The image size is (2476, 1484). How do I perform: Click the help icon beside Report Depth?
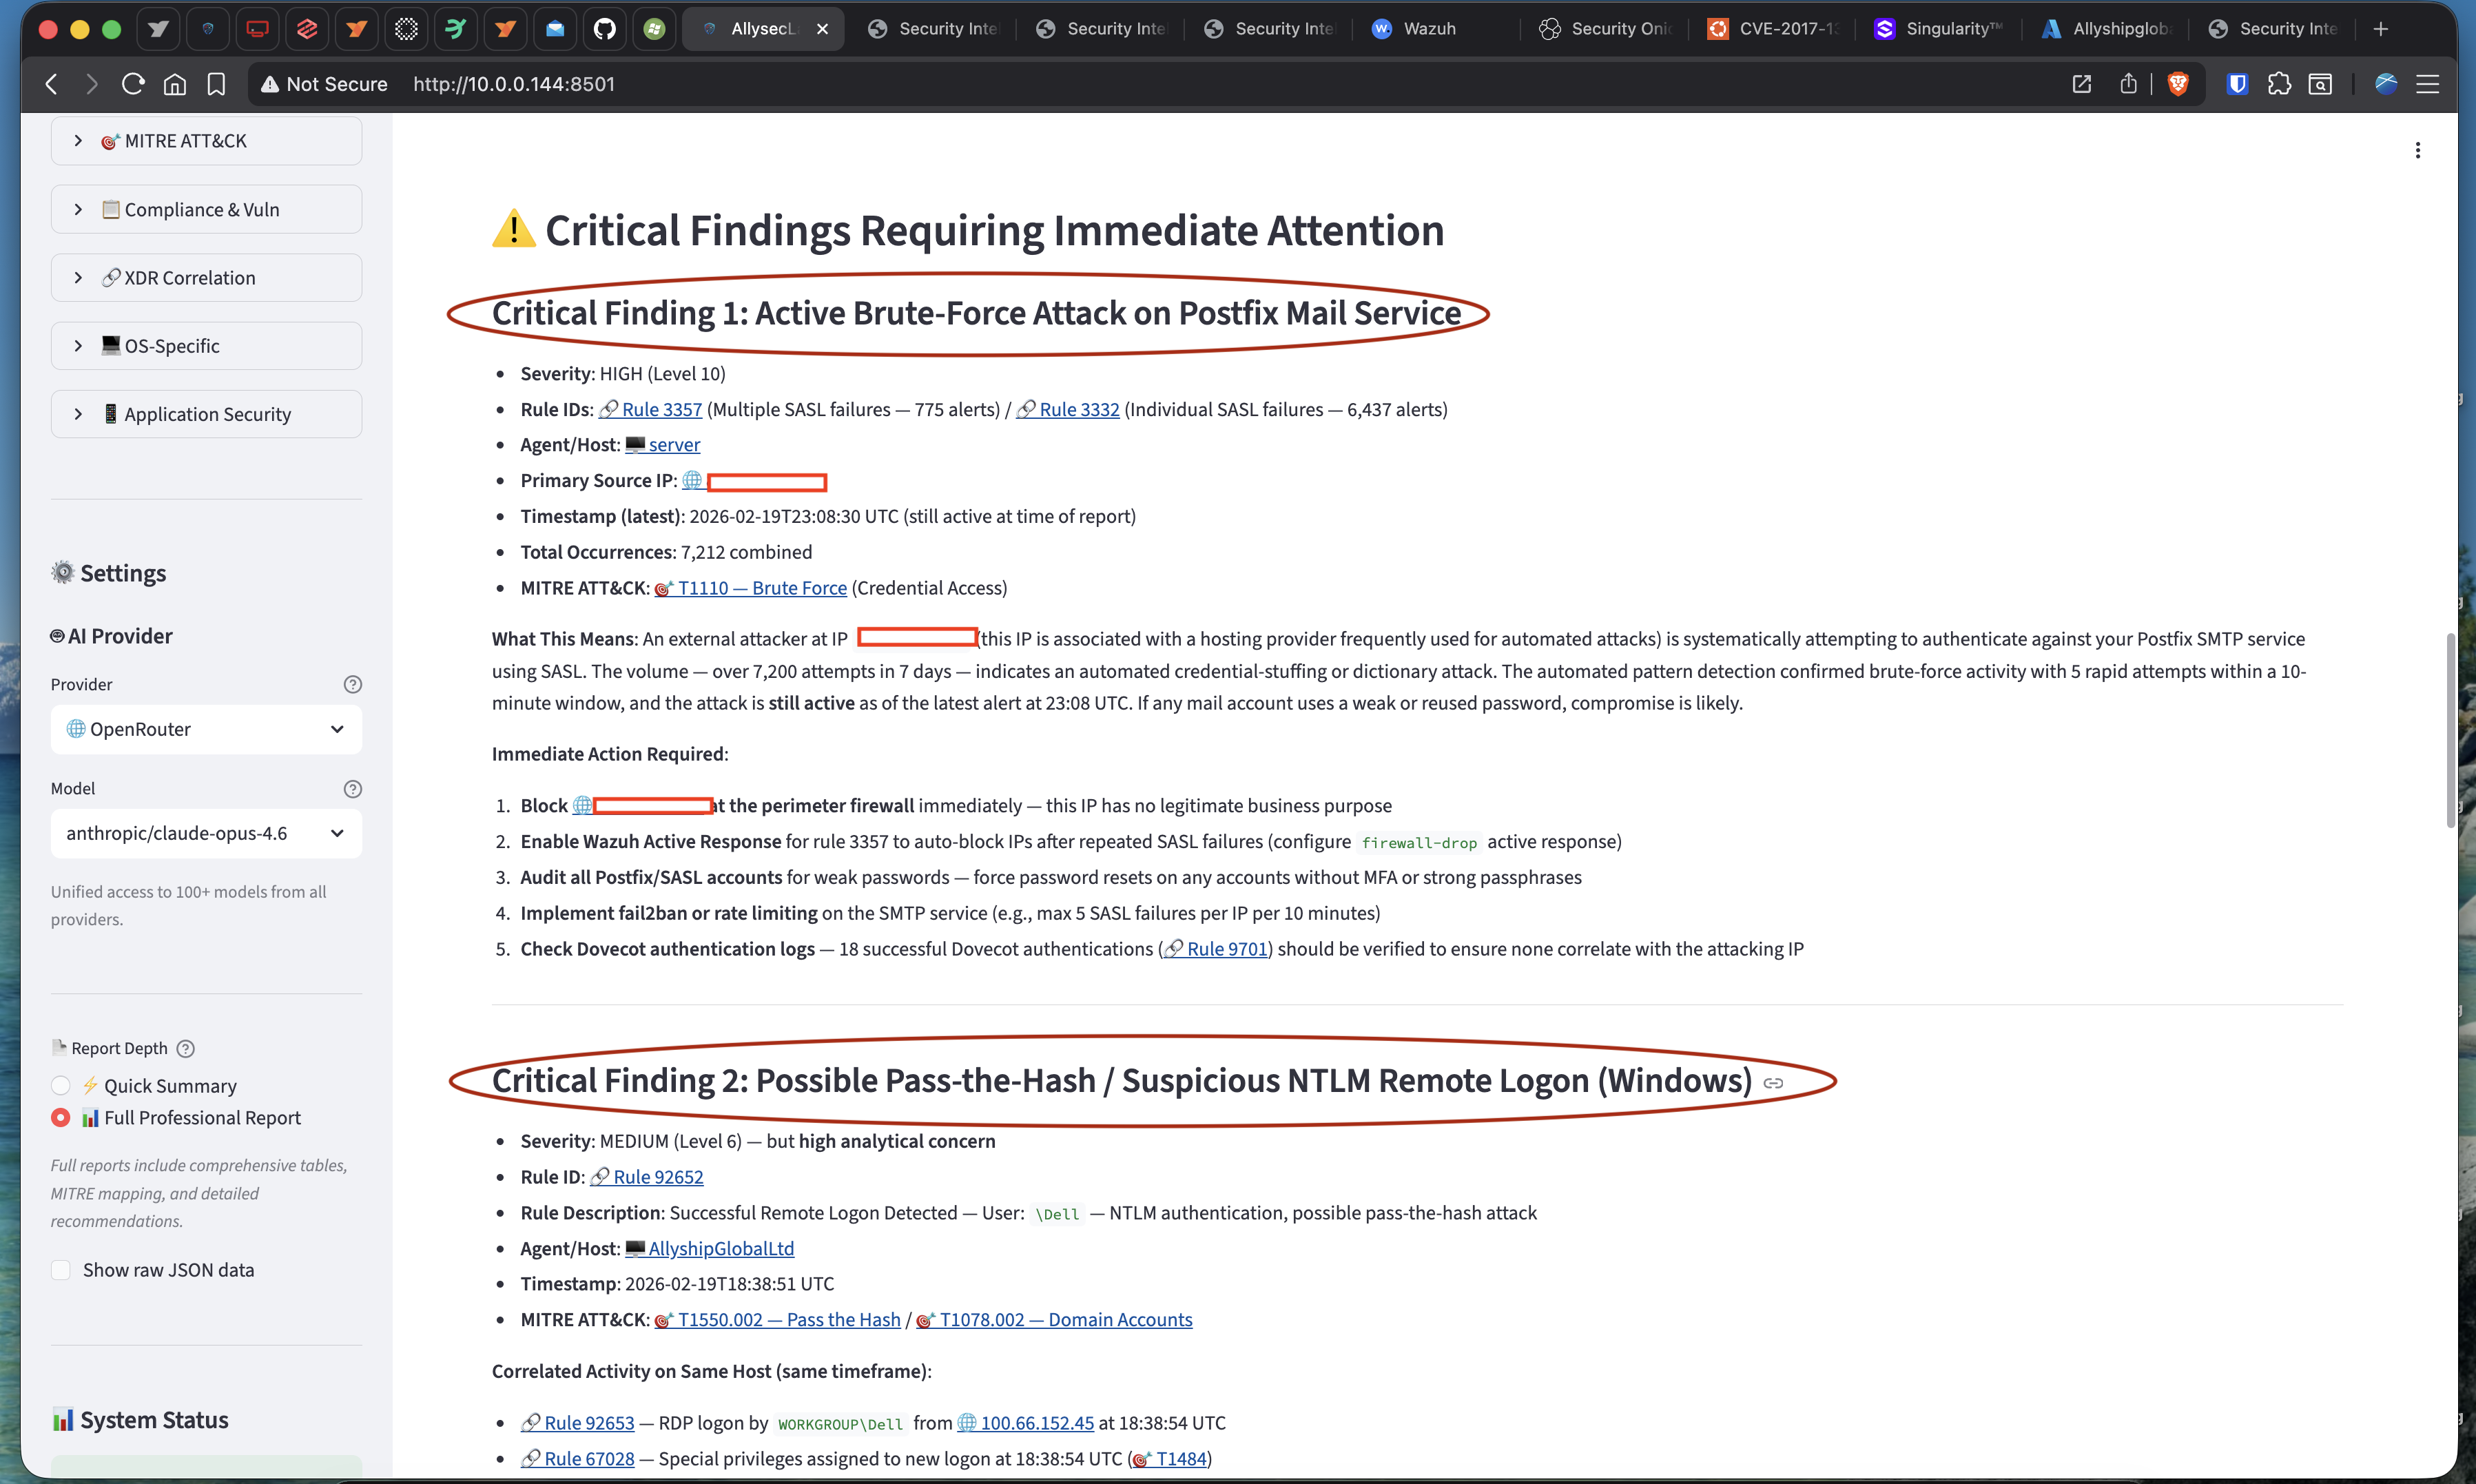tap(185, 1048)
